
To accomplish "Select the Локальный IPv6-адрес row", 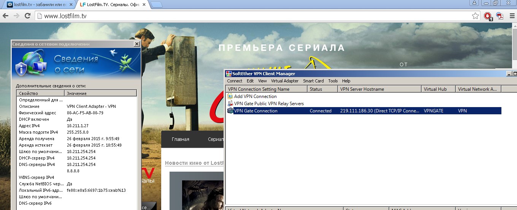I will pyautogui.click(x=77, y=190).
